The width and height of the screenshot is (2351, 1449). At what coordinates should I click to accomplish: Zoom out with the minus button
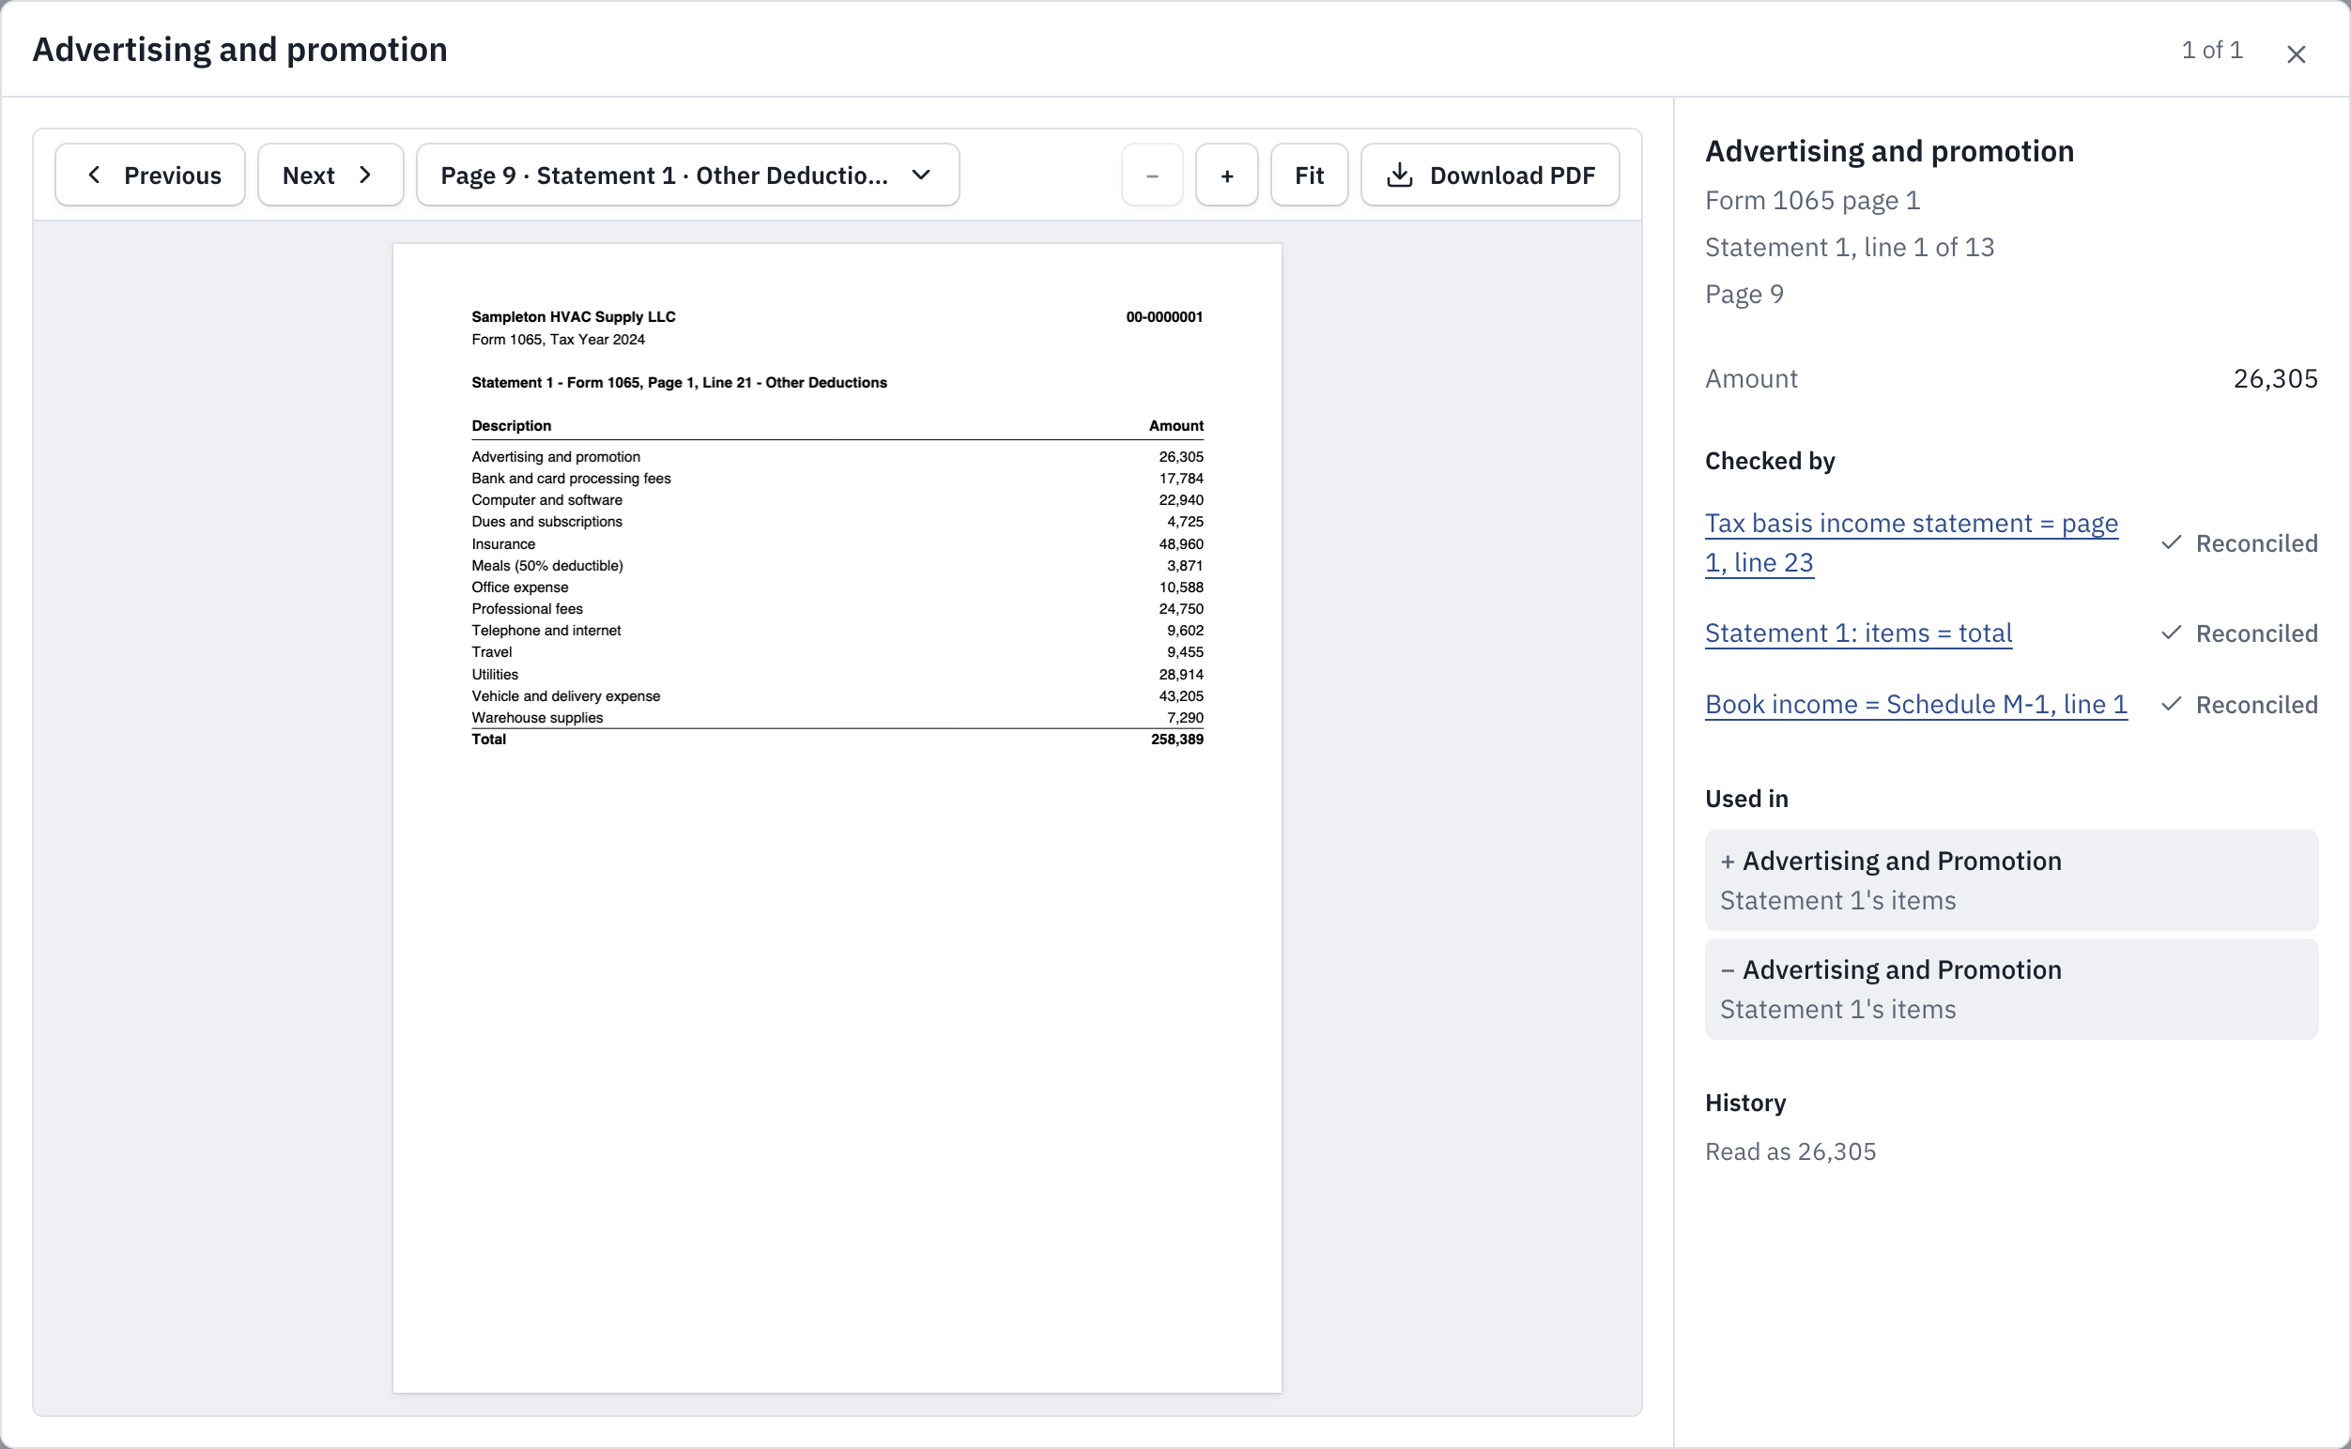point(1151,175)
